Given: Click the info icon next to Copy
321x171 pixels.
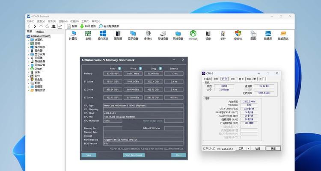Looking at the screenshot, I should [160, 68].
